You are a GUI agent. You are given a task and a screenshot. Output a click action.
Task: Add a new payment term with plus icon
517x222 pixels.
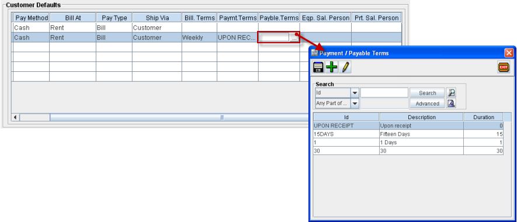[x=331, y=67]
